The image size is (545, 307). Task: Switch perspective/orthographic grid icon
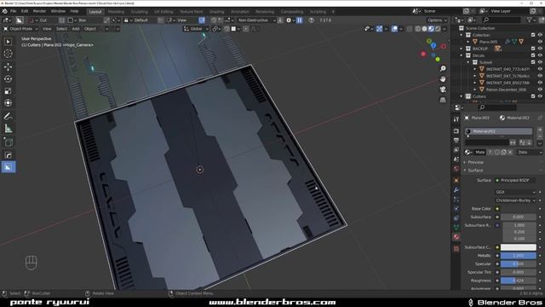point(443,100)
